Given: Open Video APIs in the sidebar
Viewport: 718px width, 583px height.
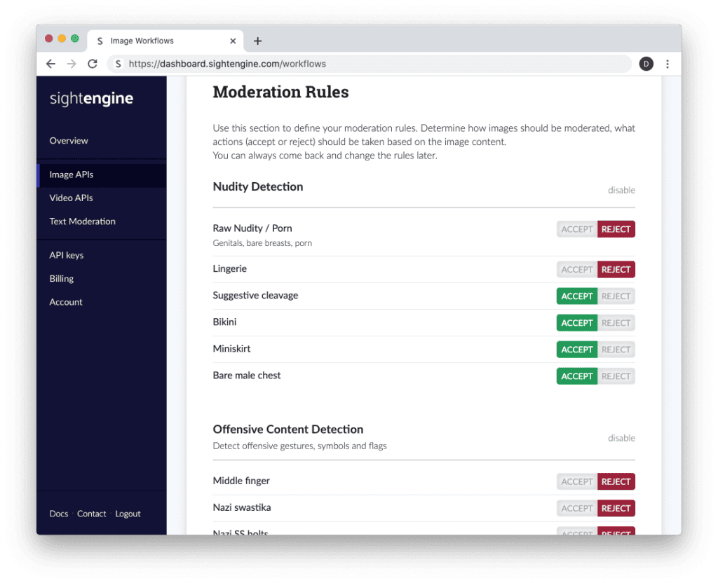Looking at the screenshot, I should tap(71, 198).
